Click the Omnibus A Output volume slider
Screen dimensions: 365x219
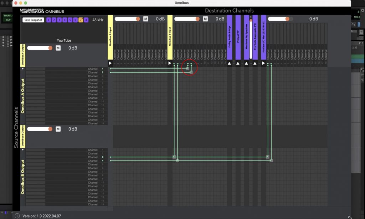tap(40, 48)
